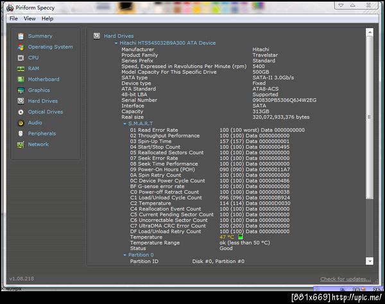
Task: Click the Status Good value
Action: [226, 248]
